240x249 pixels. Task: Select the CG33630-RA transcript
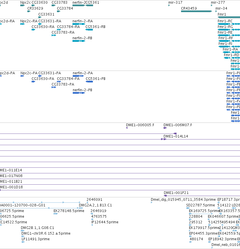pos(33,30)
